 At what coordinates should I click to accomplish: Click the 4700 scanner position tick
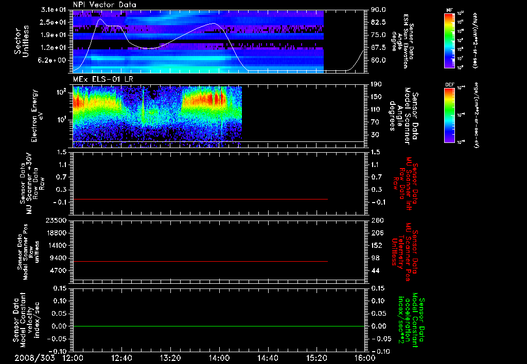[x=59, y=270]
